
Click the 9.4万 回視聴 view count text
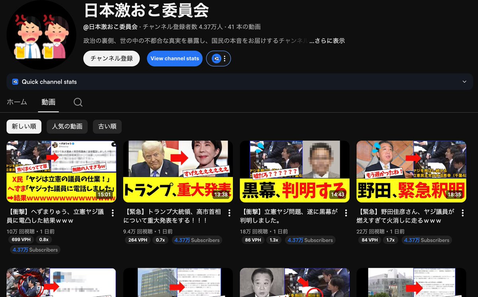coord(139,231)
